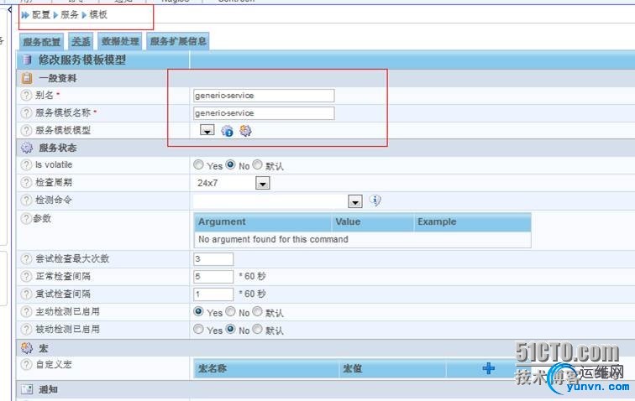Set Is volatile to No
Image resolution: width=635 pixels, height=401 pixels.
[x=230, y=164]
